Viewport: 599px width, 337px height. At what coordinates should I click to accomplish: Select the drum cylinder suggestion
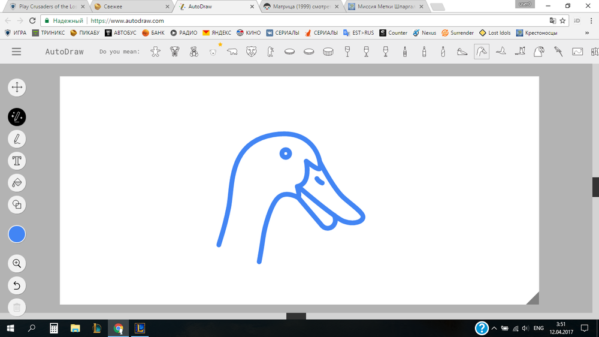328,52
